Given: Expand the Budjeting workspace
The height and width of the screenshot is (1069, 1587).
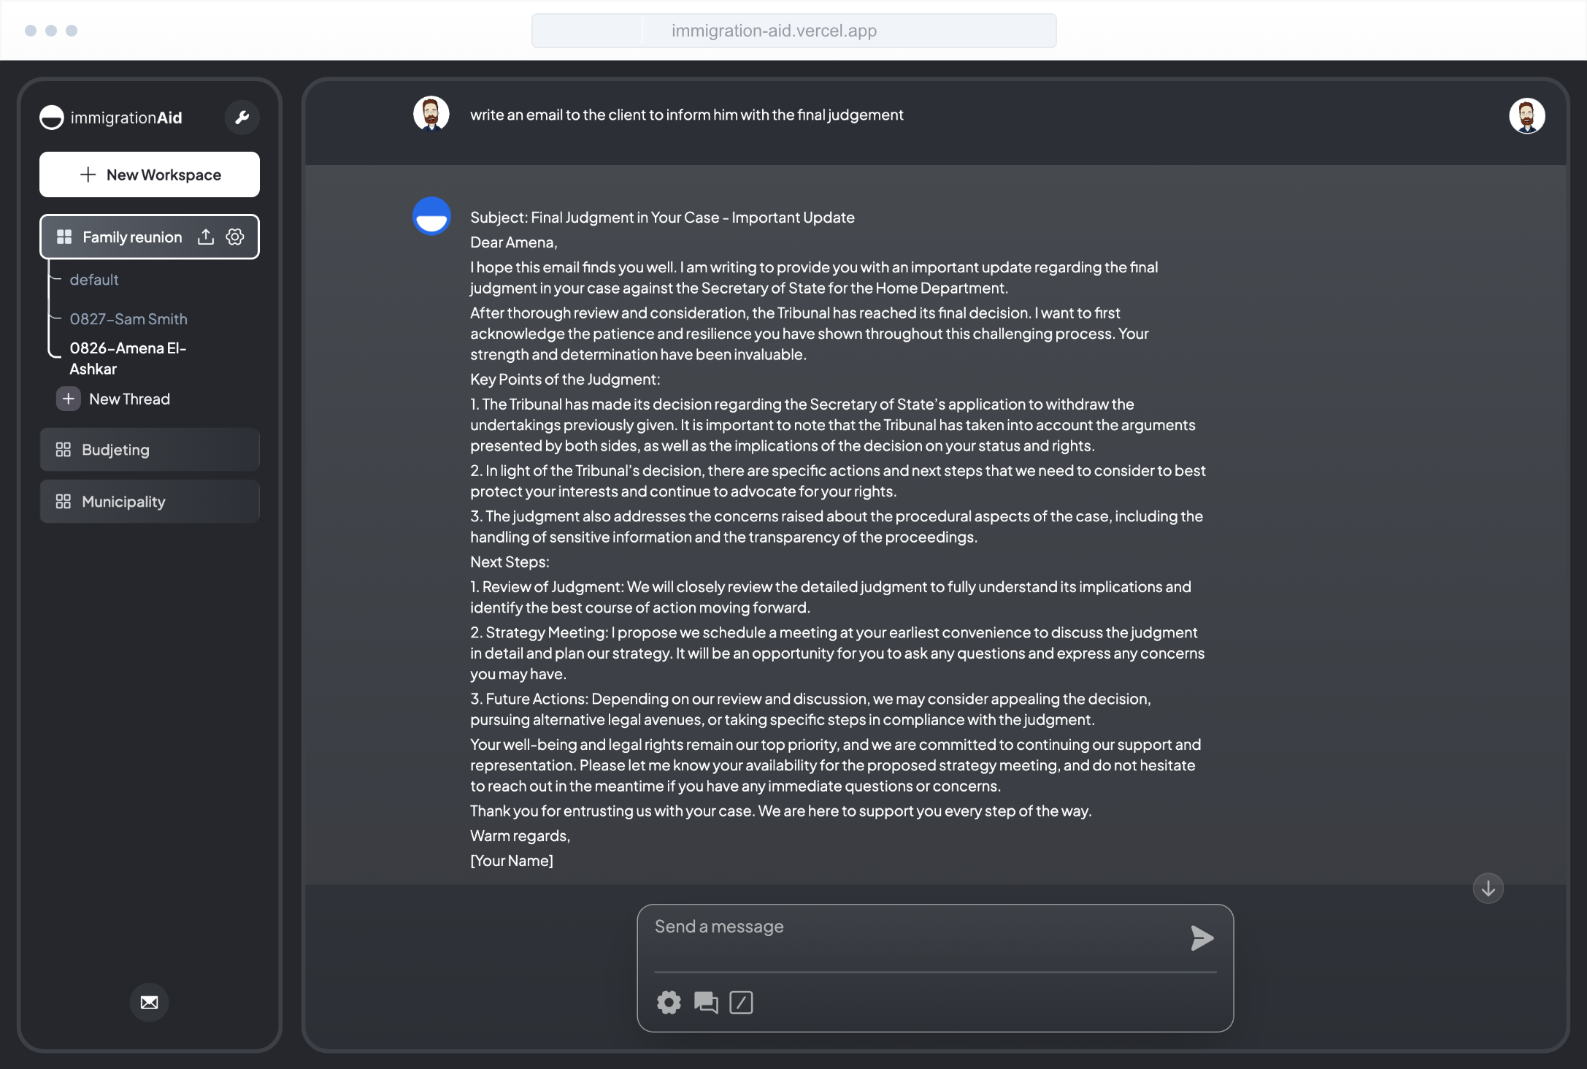Looking at the screenshot, I should pyautogui.click(x=150, y=450).
